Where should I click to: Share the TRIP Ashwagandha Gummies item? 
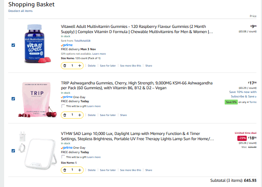pos(123,115)
